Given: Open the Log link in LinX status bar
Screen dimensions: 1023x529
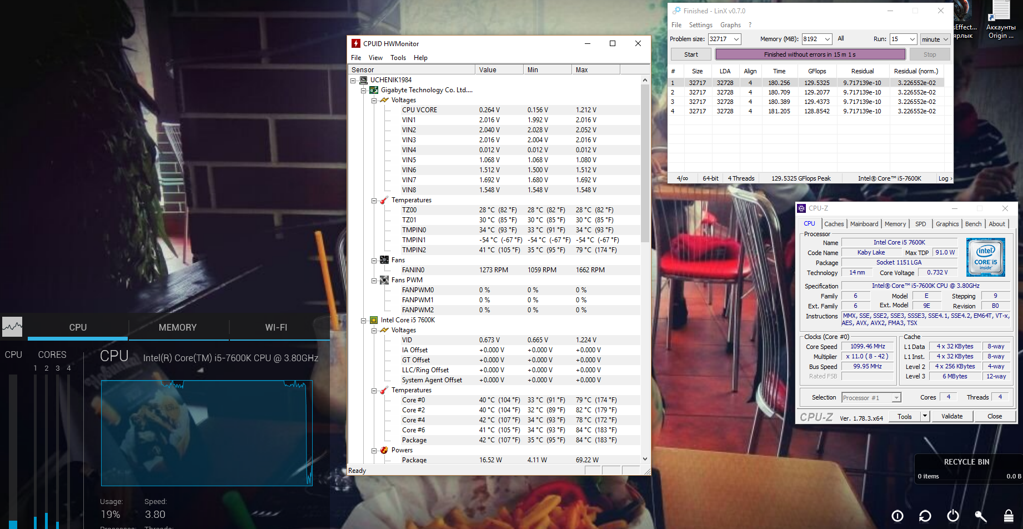Looking at the screenshot, I should click(x=945, y=178).
